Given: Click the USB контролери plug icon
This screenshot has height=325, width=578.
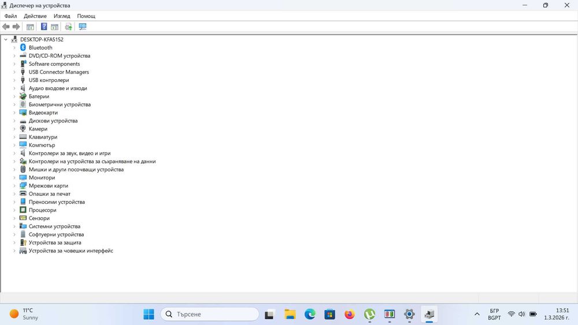Looking at the screenshot, I should [23, 80].
